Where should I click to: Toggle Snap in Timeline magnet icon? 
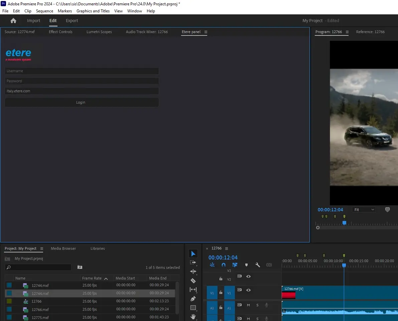(224, 265)
